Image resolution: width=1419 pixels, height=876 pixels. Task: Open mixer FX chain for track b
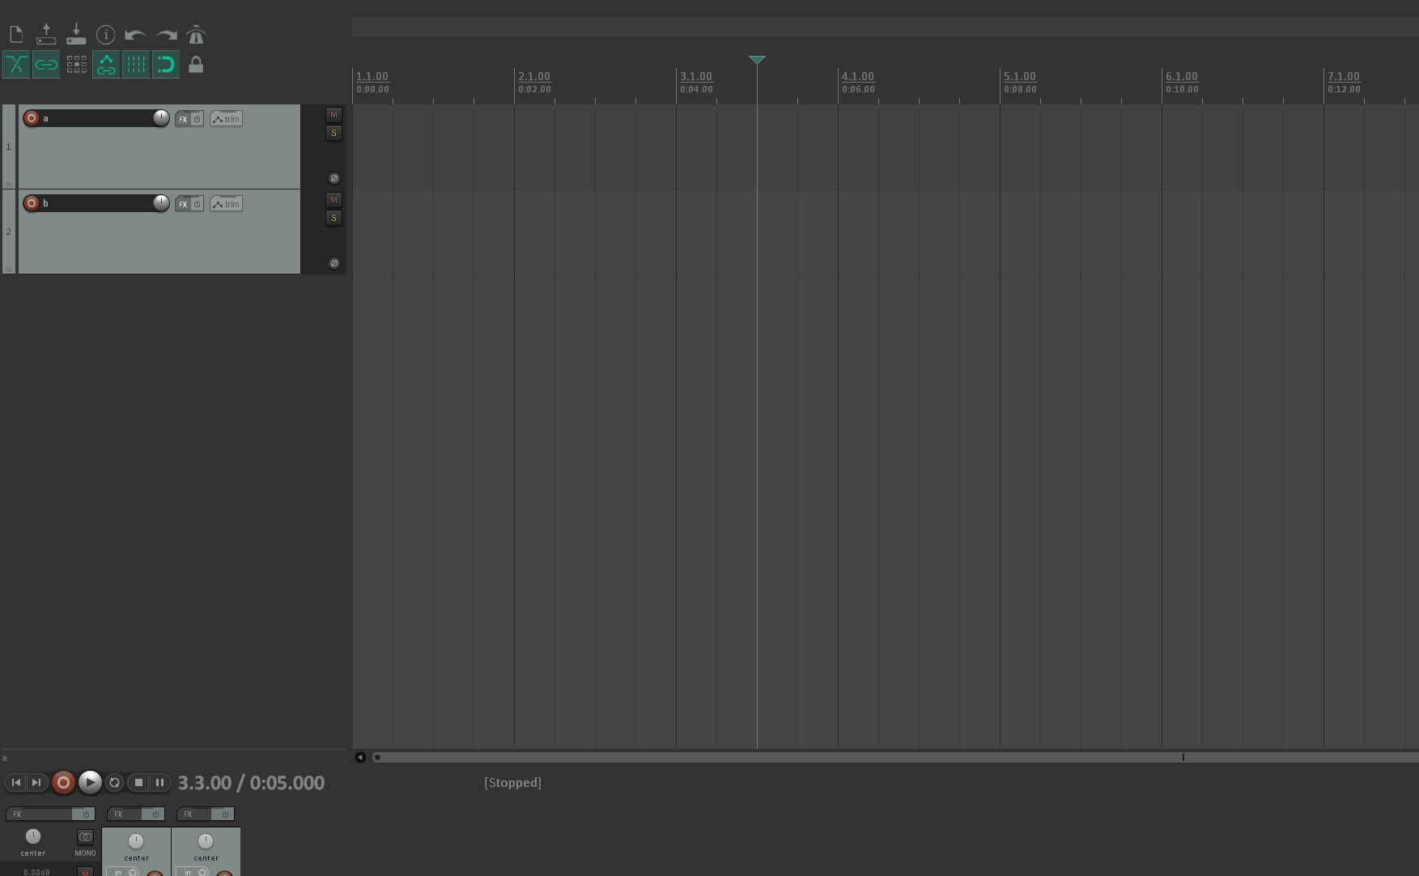coord(194,814)
